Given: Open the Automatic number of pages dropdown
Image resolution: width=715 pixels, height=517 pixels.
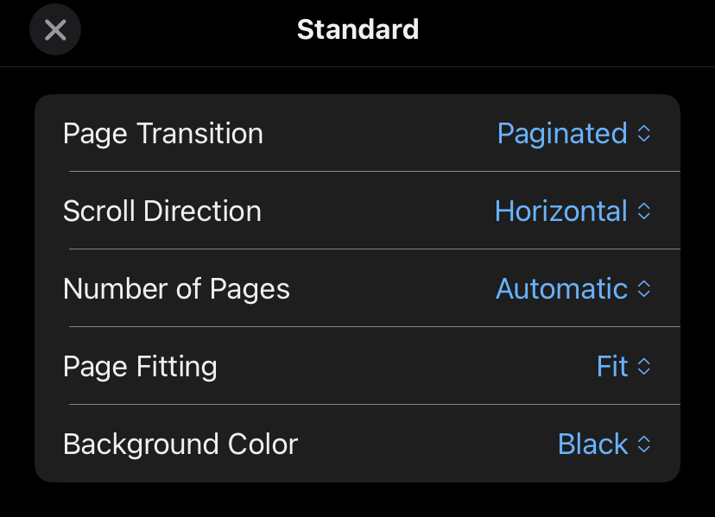Looking at the screenshot, I should [573, 288].
